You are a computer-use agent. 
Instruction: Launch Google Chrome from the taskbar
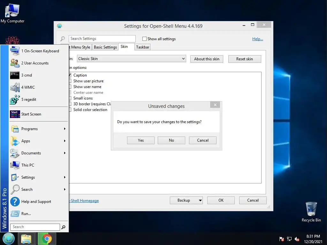point(47,239)
